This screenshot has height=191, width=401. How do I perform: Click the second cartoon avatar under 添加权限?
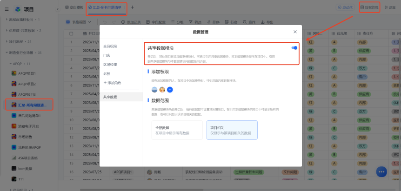coord(162,90)
